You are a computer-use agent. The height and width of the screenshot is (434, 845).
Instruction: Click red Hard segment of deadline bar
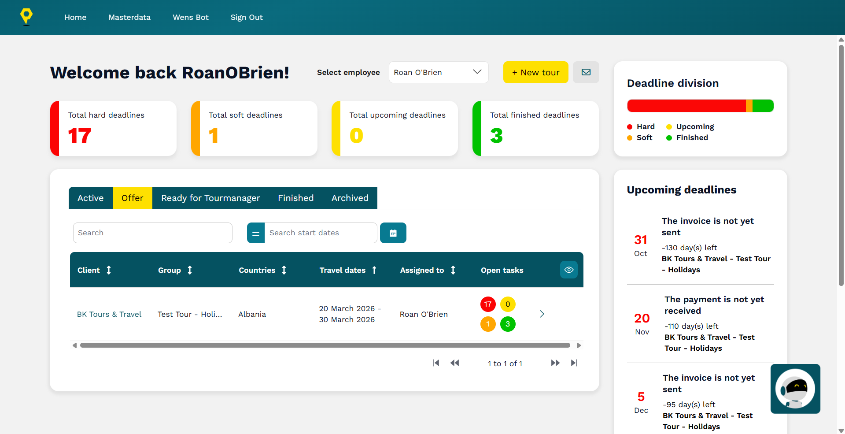click(x=686, y=106)
